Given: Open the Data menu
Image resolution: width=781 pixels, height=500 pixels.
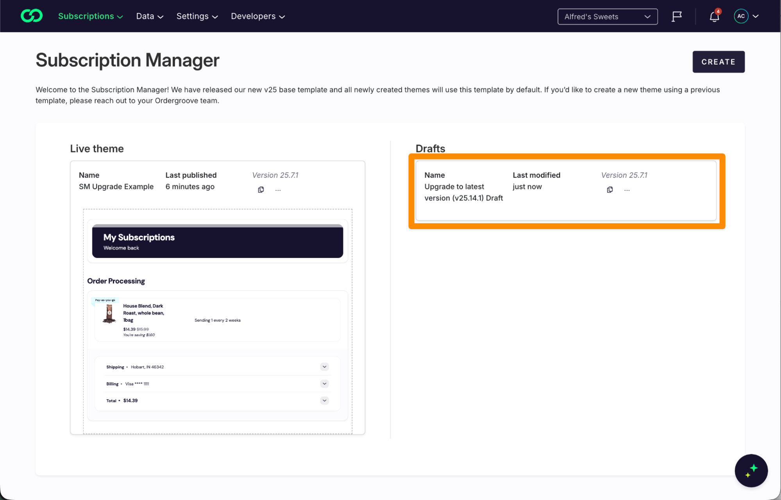Looking at the screenshot, I should (149, 16).
